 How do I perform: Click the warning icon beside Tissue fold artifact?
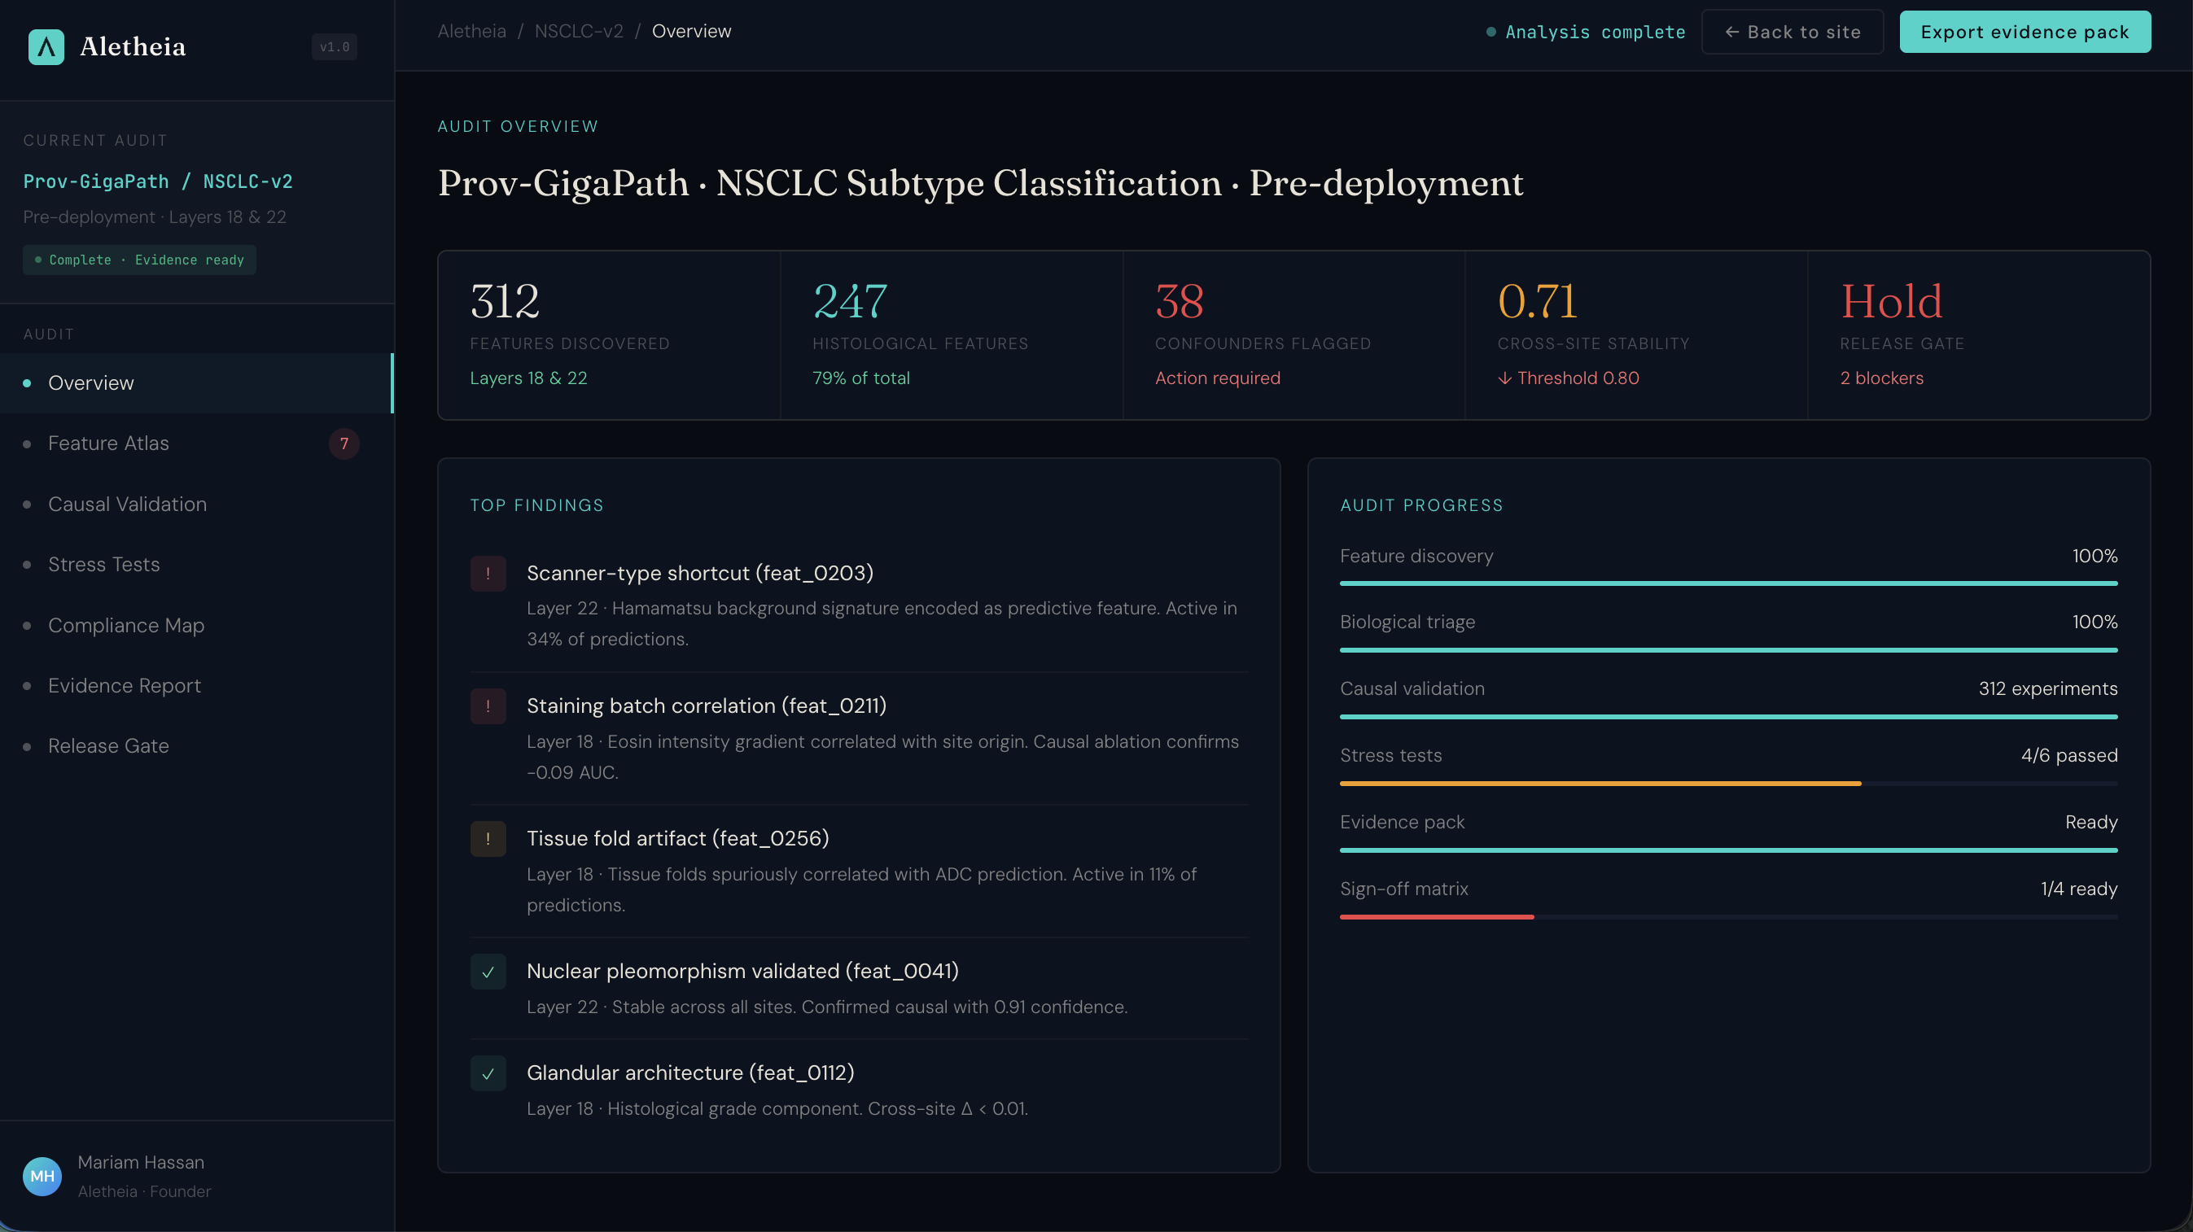click(488, 838)
